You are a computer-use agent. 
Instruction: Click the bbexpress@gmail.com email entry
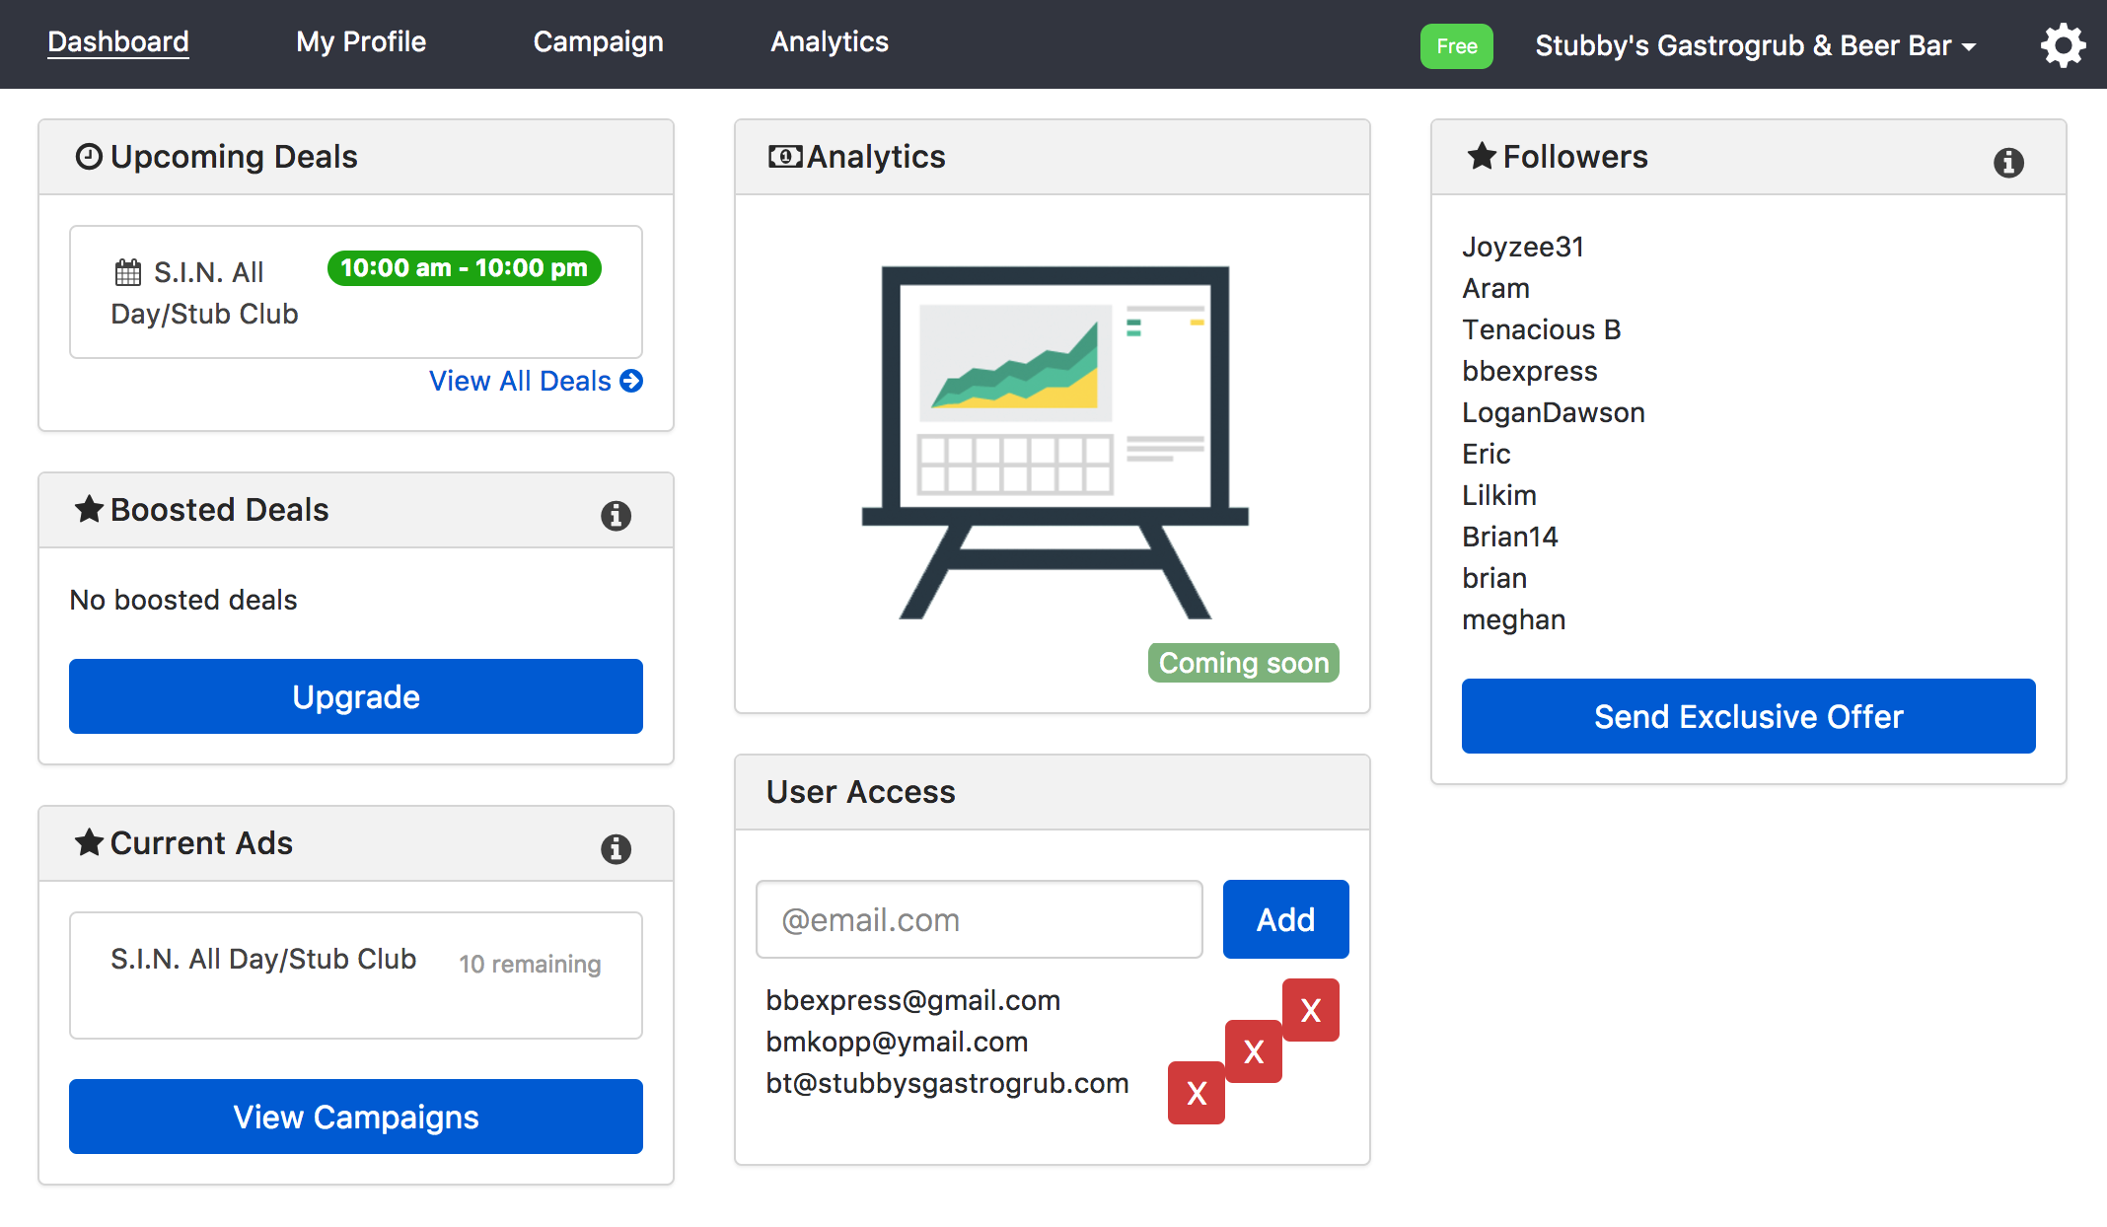pyautogui.click(x=913, y=1000)
